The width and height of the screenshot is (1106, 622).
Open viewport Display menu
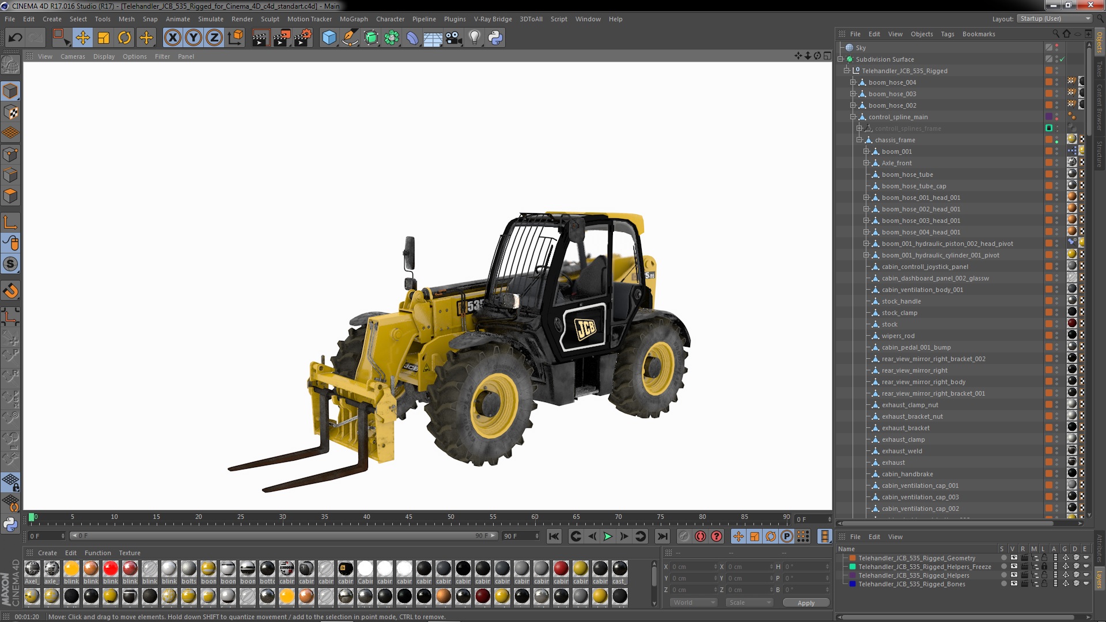point(104,56)
